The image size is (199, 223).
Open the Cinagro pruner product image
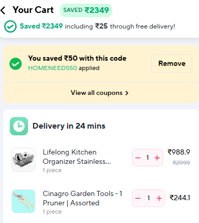[23, 201]
